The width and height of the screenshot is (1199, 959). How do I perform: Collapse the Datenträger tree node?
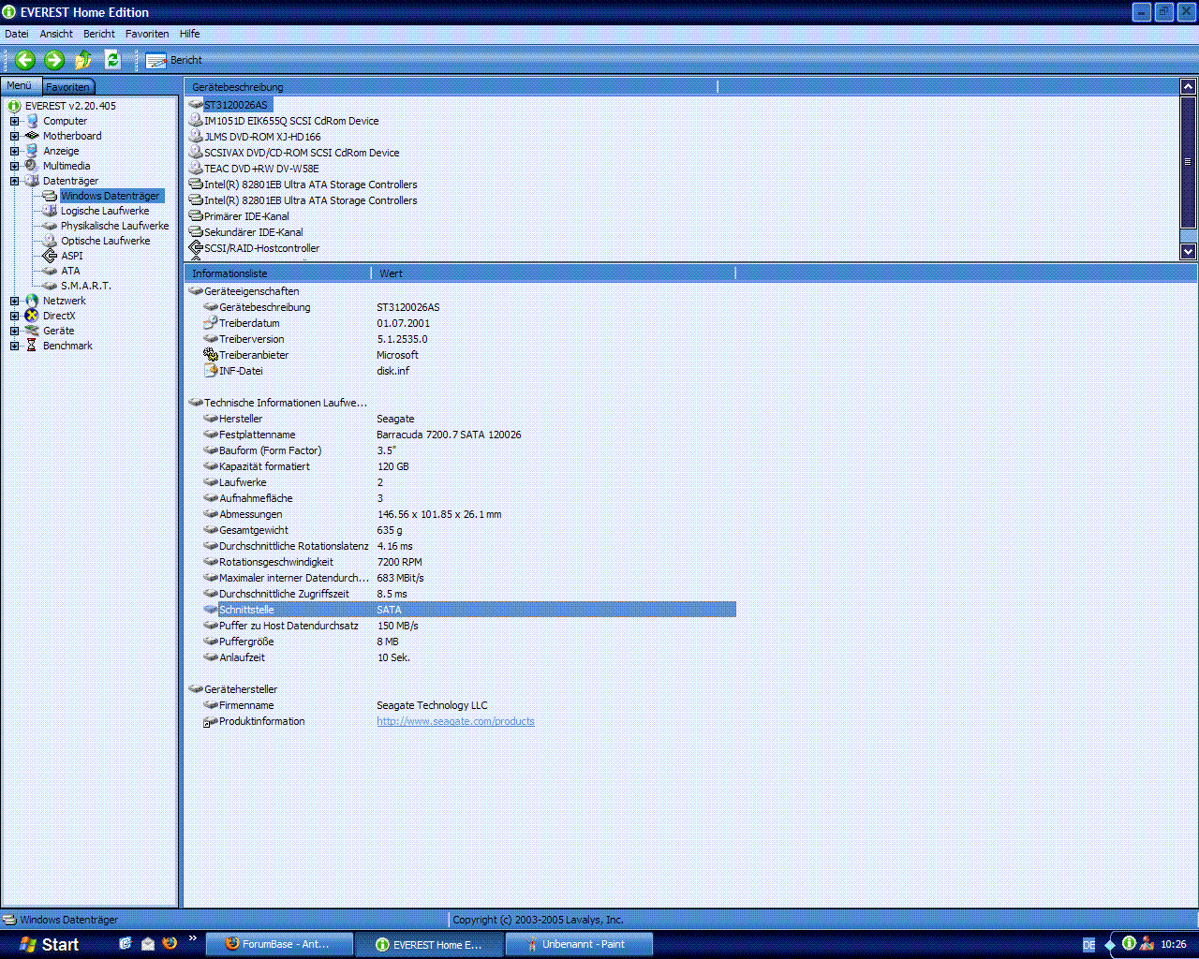14,181
